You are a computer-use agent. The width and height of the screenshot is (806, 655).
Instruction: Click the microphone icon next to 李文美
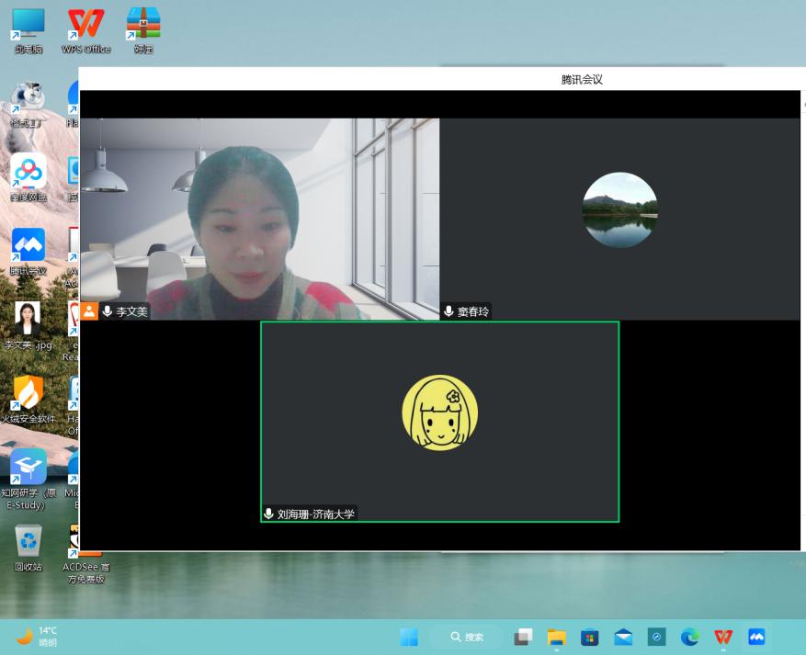click(x=108, y=311)
